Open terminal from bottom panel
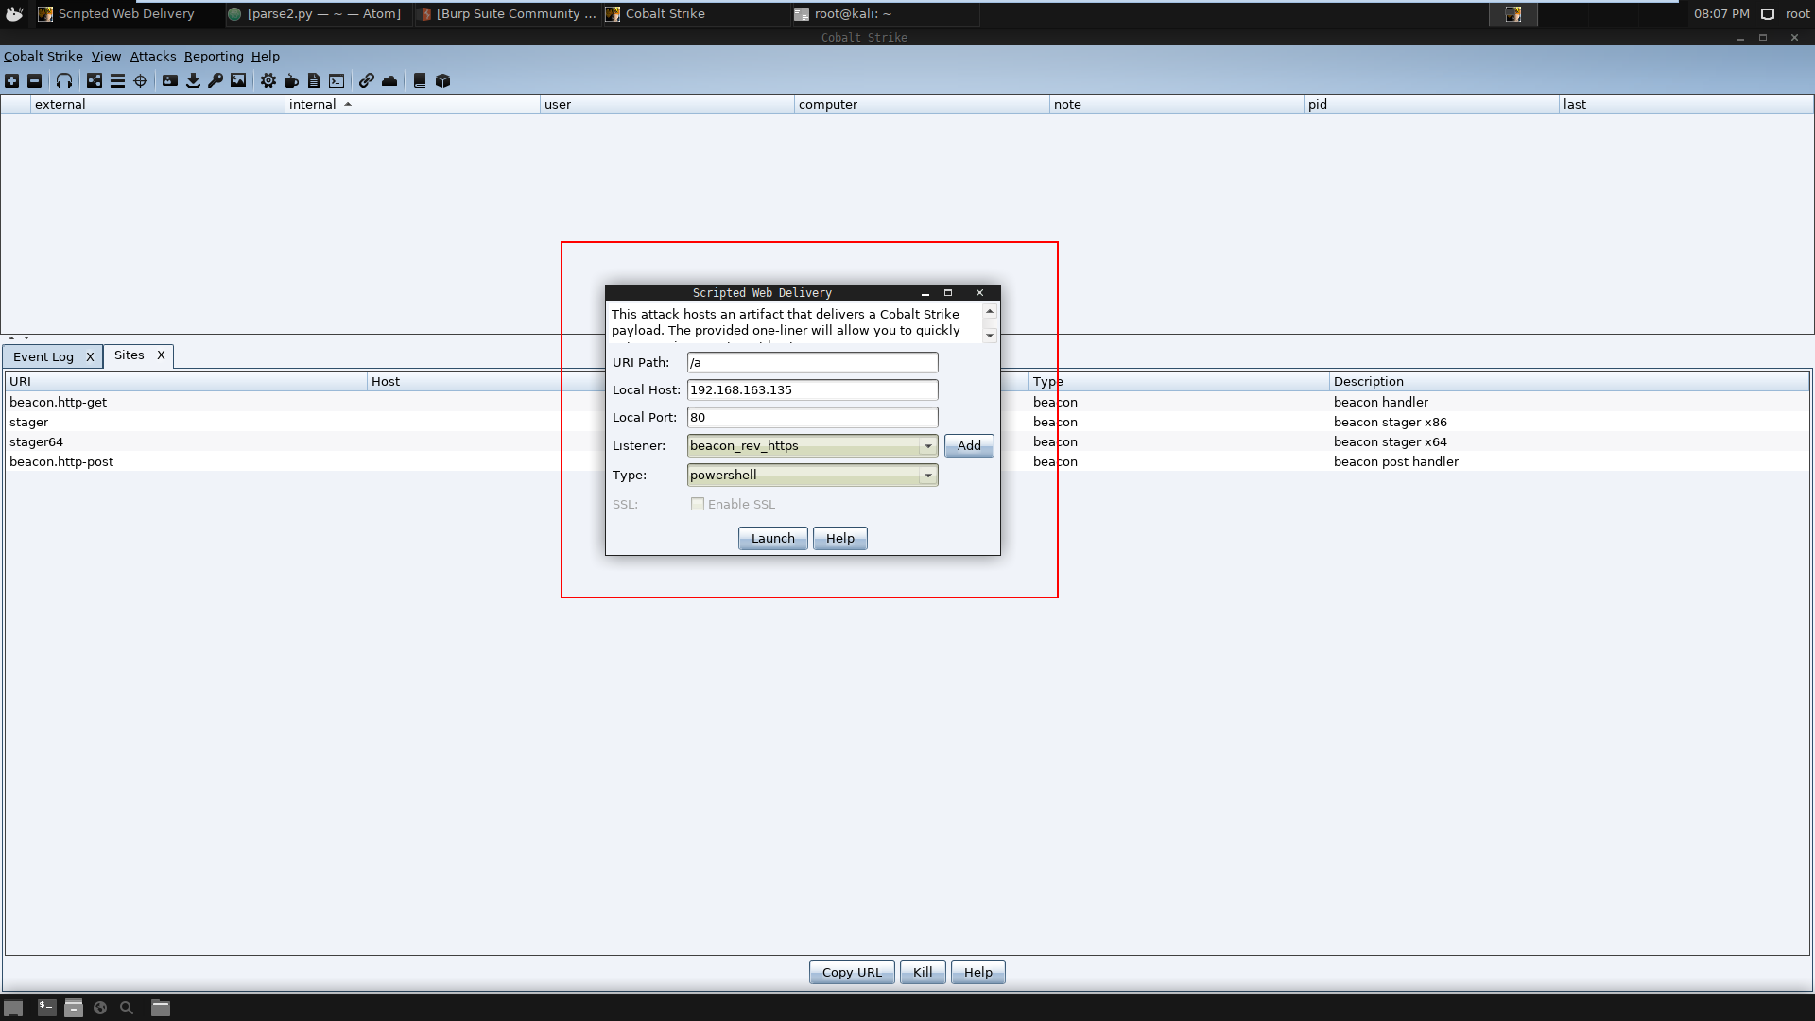This screenshot has width=1815, height=1021. pos(46,1008)
